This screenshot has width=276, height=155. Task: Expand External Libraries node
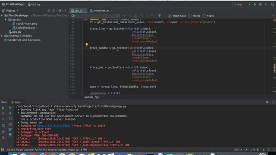tap(2, 36)
